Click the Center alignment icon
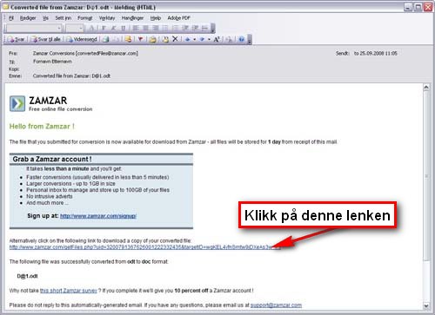The image size is (435, 315). [x=145, y=28]
